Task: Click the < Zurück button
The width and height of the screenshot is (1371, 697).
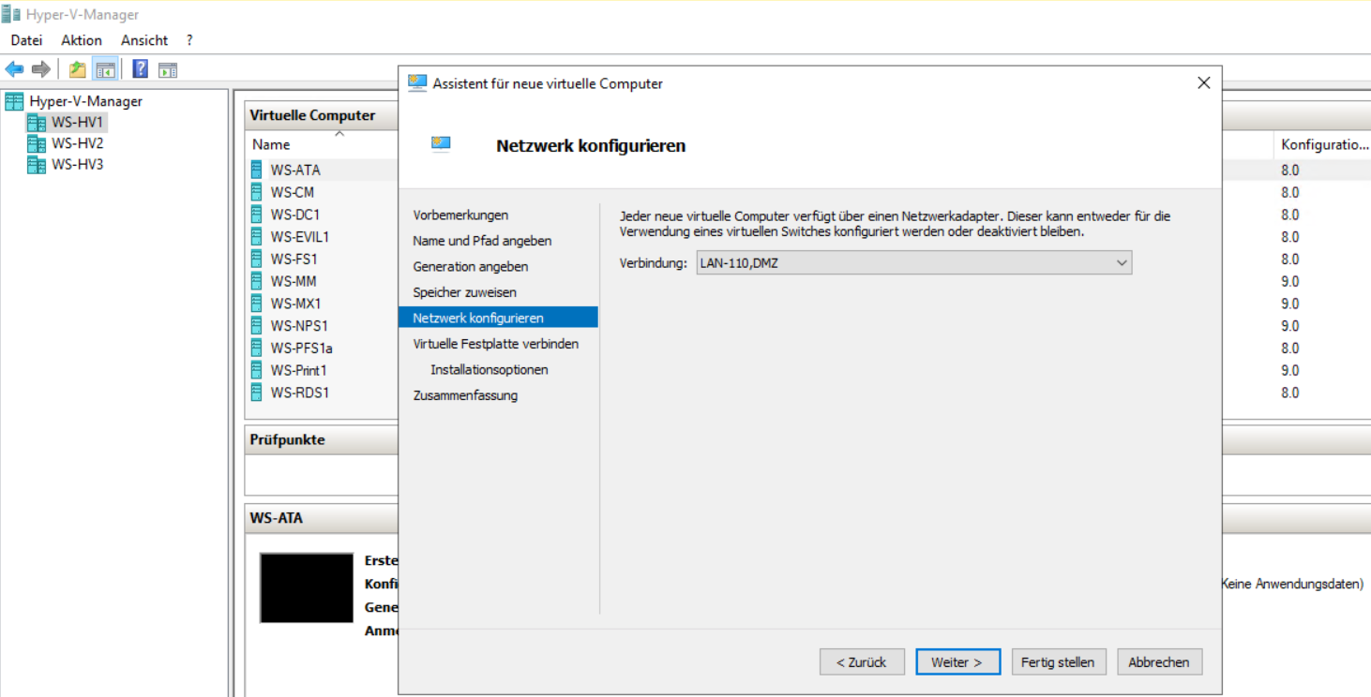Action: tap(862, 661)
